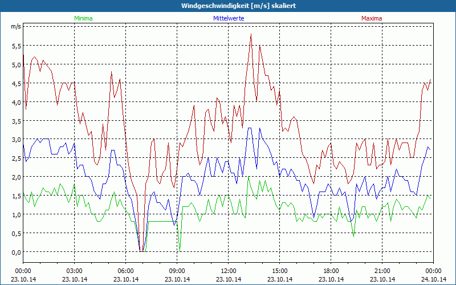Click the '12:00' time axis label
This screenshot has height=285, width=456.
(229, 271)
